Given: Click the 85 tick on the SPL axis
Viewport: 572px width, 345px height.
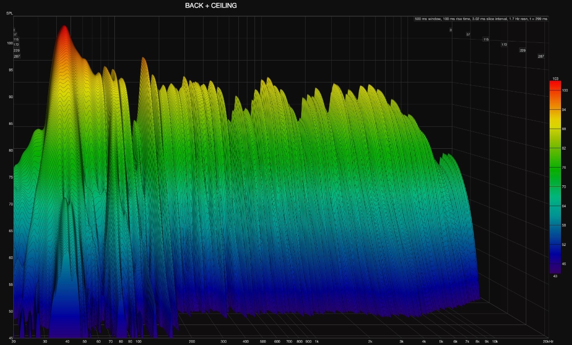Looking at the screenshot, I should 10,124.
